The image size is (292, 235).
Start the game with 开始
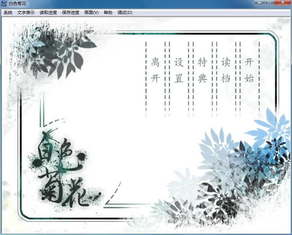click(249, 70)
